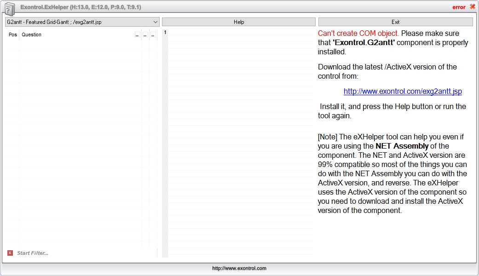Click inside the first line of code editor
The width and height of the screenshot is (479, 276).
click(x=239, y=33)
